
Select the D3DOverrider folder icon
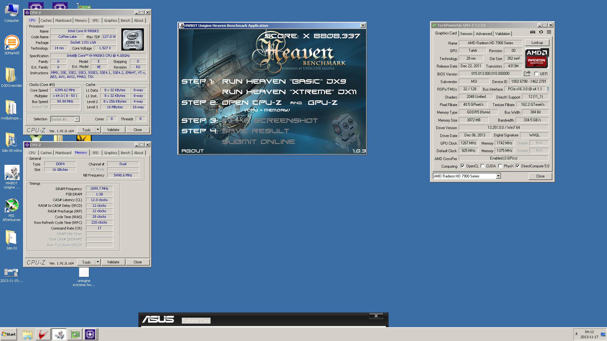[x=12, y=78]
